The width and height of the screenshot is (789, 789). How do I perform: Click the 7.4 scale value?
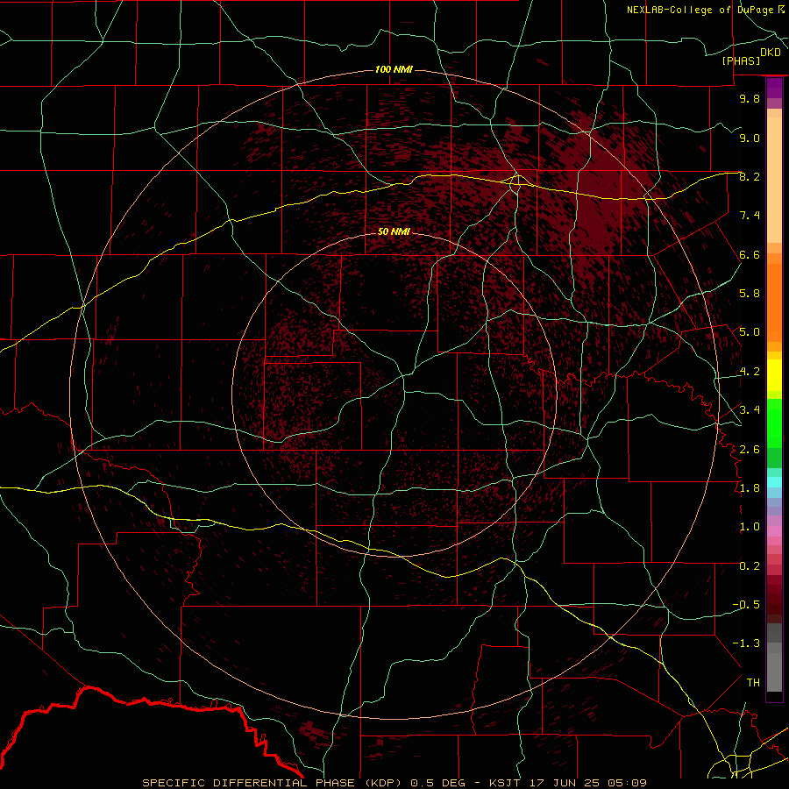[x=750, y=216]
